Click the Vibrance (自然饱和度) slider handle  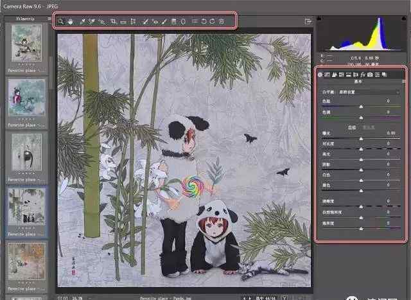click(361, 218)
